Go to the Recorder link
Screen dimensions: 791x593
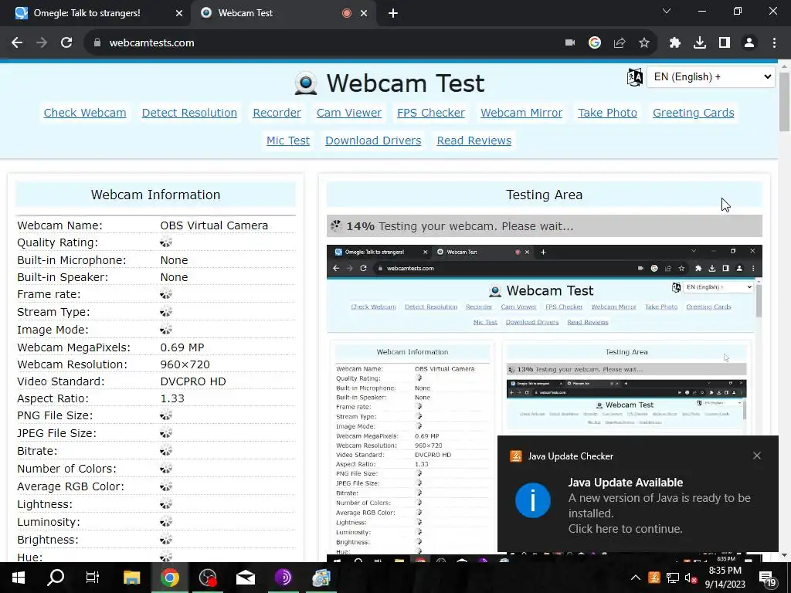[x=277, y=113]
